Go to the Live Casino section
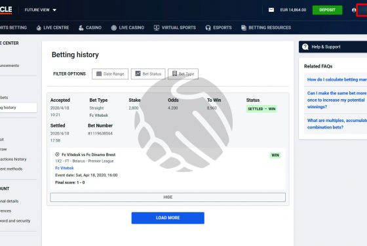Viewport: 367px width, 246px height. point(128,28)
